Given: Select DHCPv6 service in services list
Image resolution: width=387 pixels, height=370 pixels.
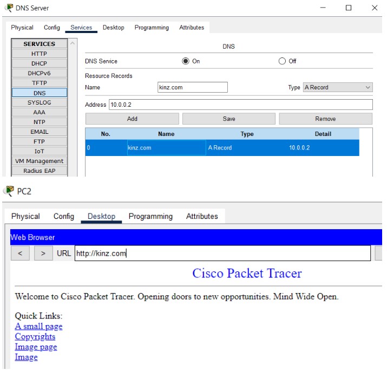Looking at the screenshot, I should [x=40, y=73].
